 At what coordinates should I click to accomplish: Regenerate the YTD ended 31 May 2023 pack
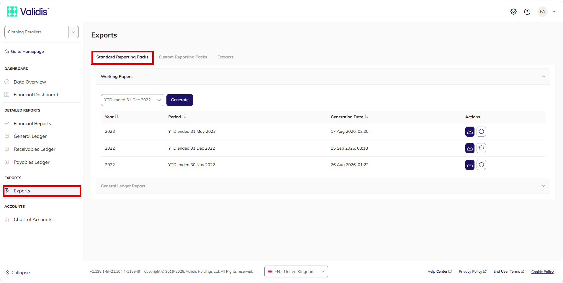click(x=481, y=132)
